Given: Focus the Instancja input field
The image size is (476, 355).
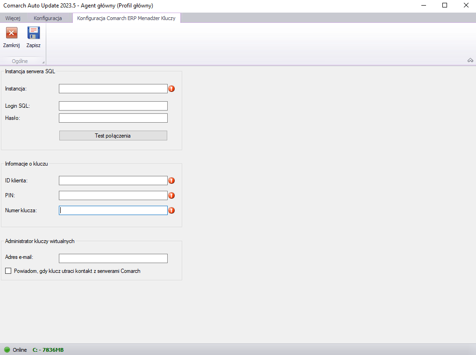Looking at the screenshot, I should coord(113,89).
